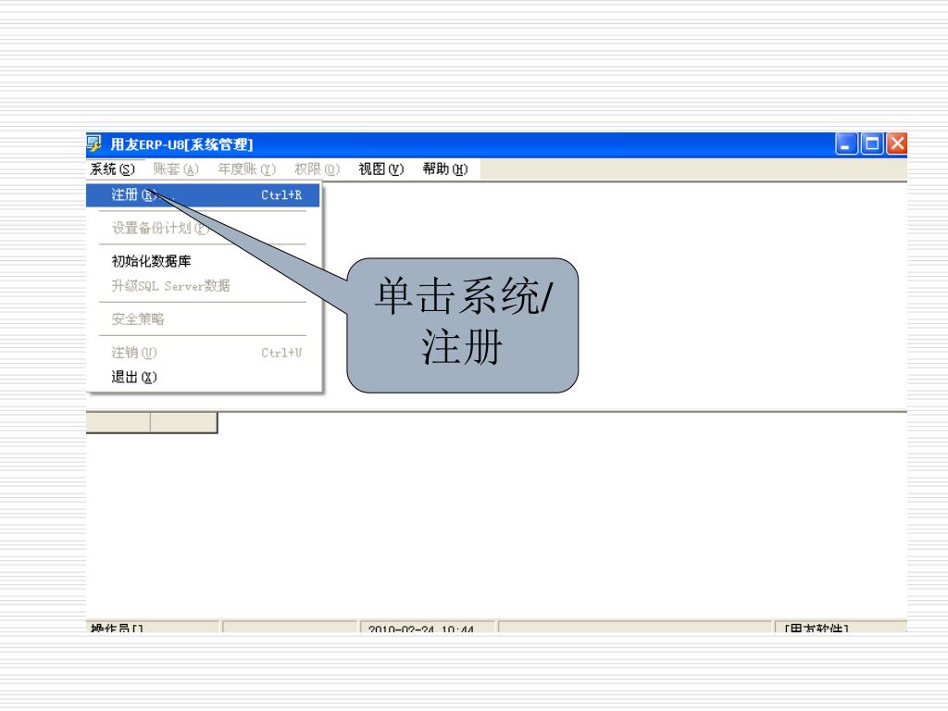The image size is (948, 711).
Task: Choose 设置备份计划 menu entry
Action: coord(203,228)
